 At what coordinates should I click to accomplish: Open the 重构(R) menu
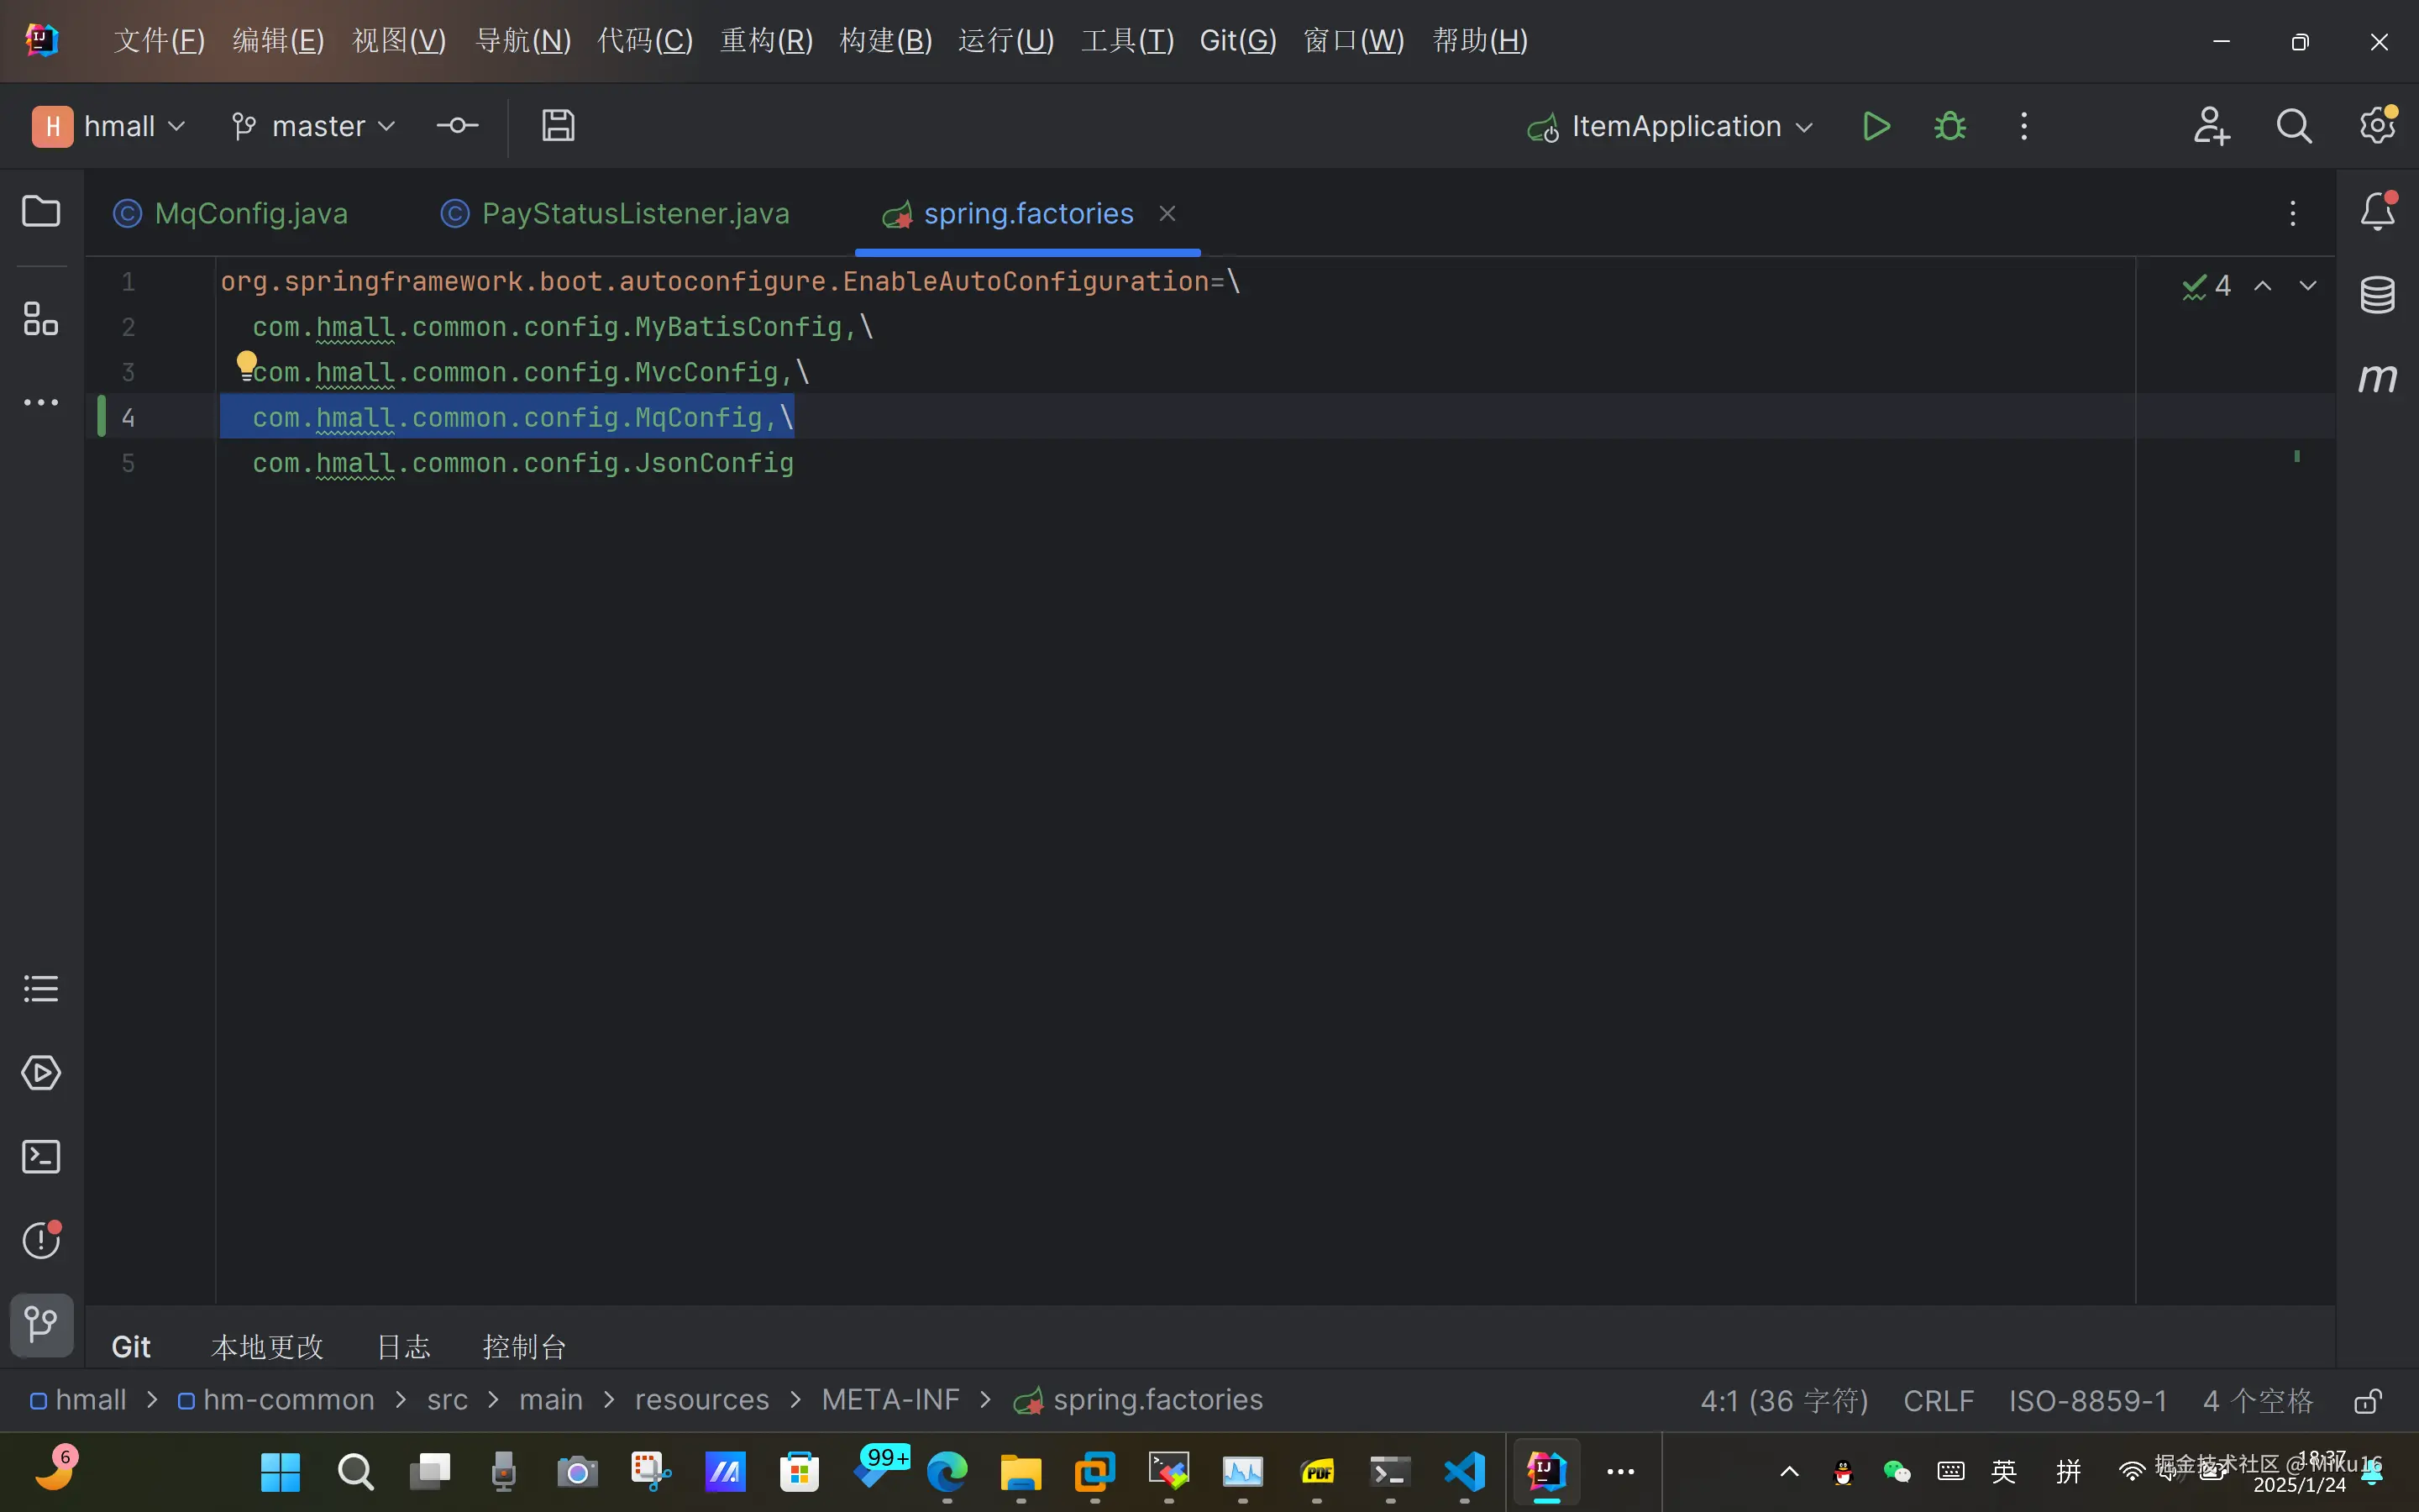pyautogui.click(x=766, y=40)
